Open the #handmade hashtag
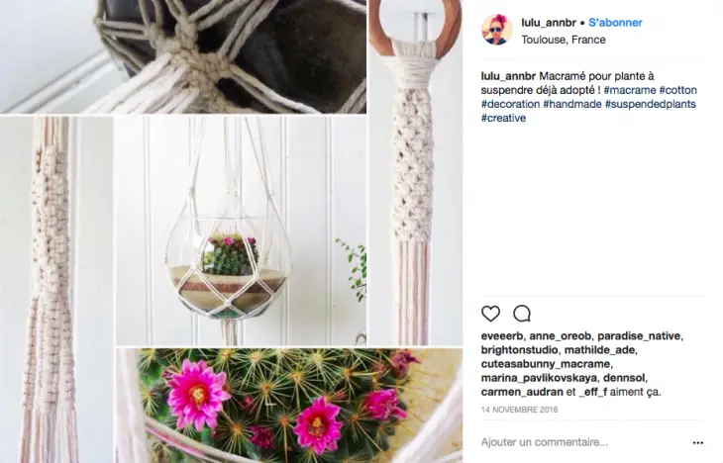The width and height of the screenshot is (723, 463). (572, 104)
